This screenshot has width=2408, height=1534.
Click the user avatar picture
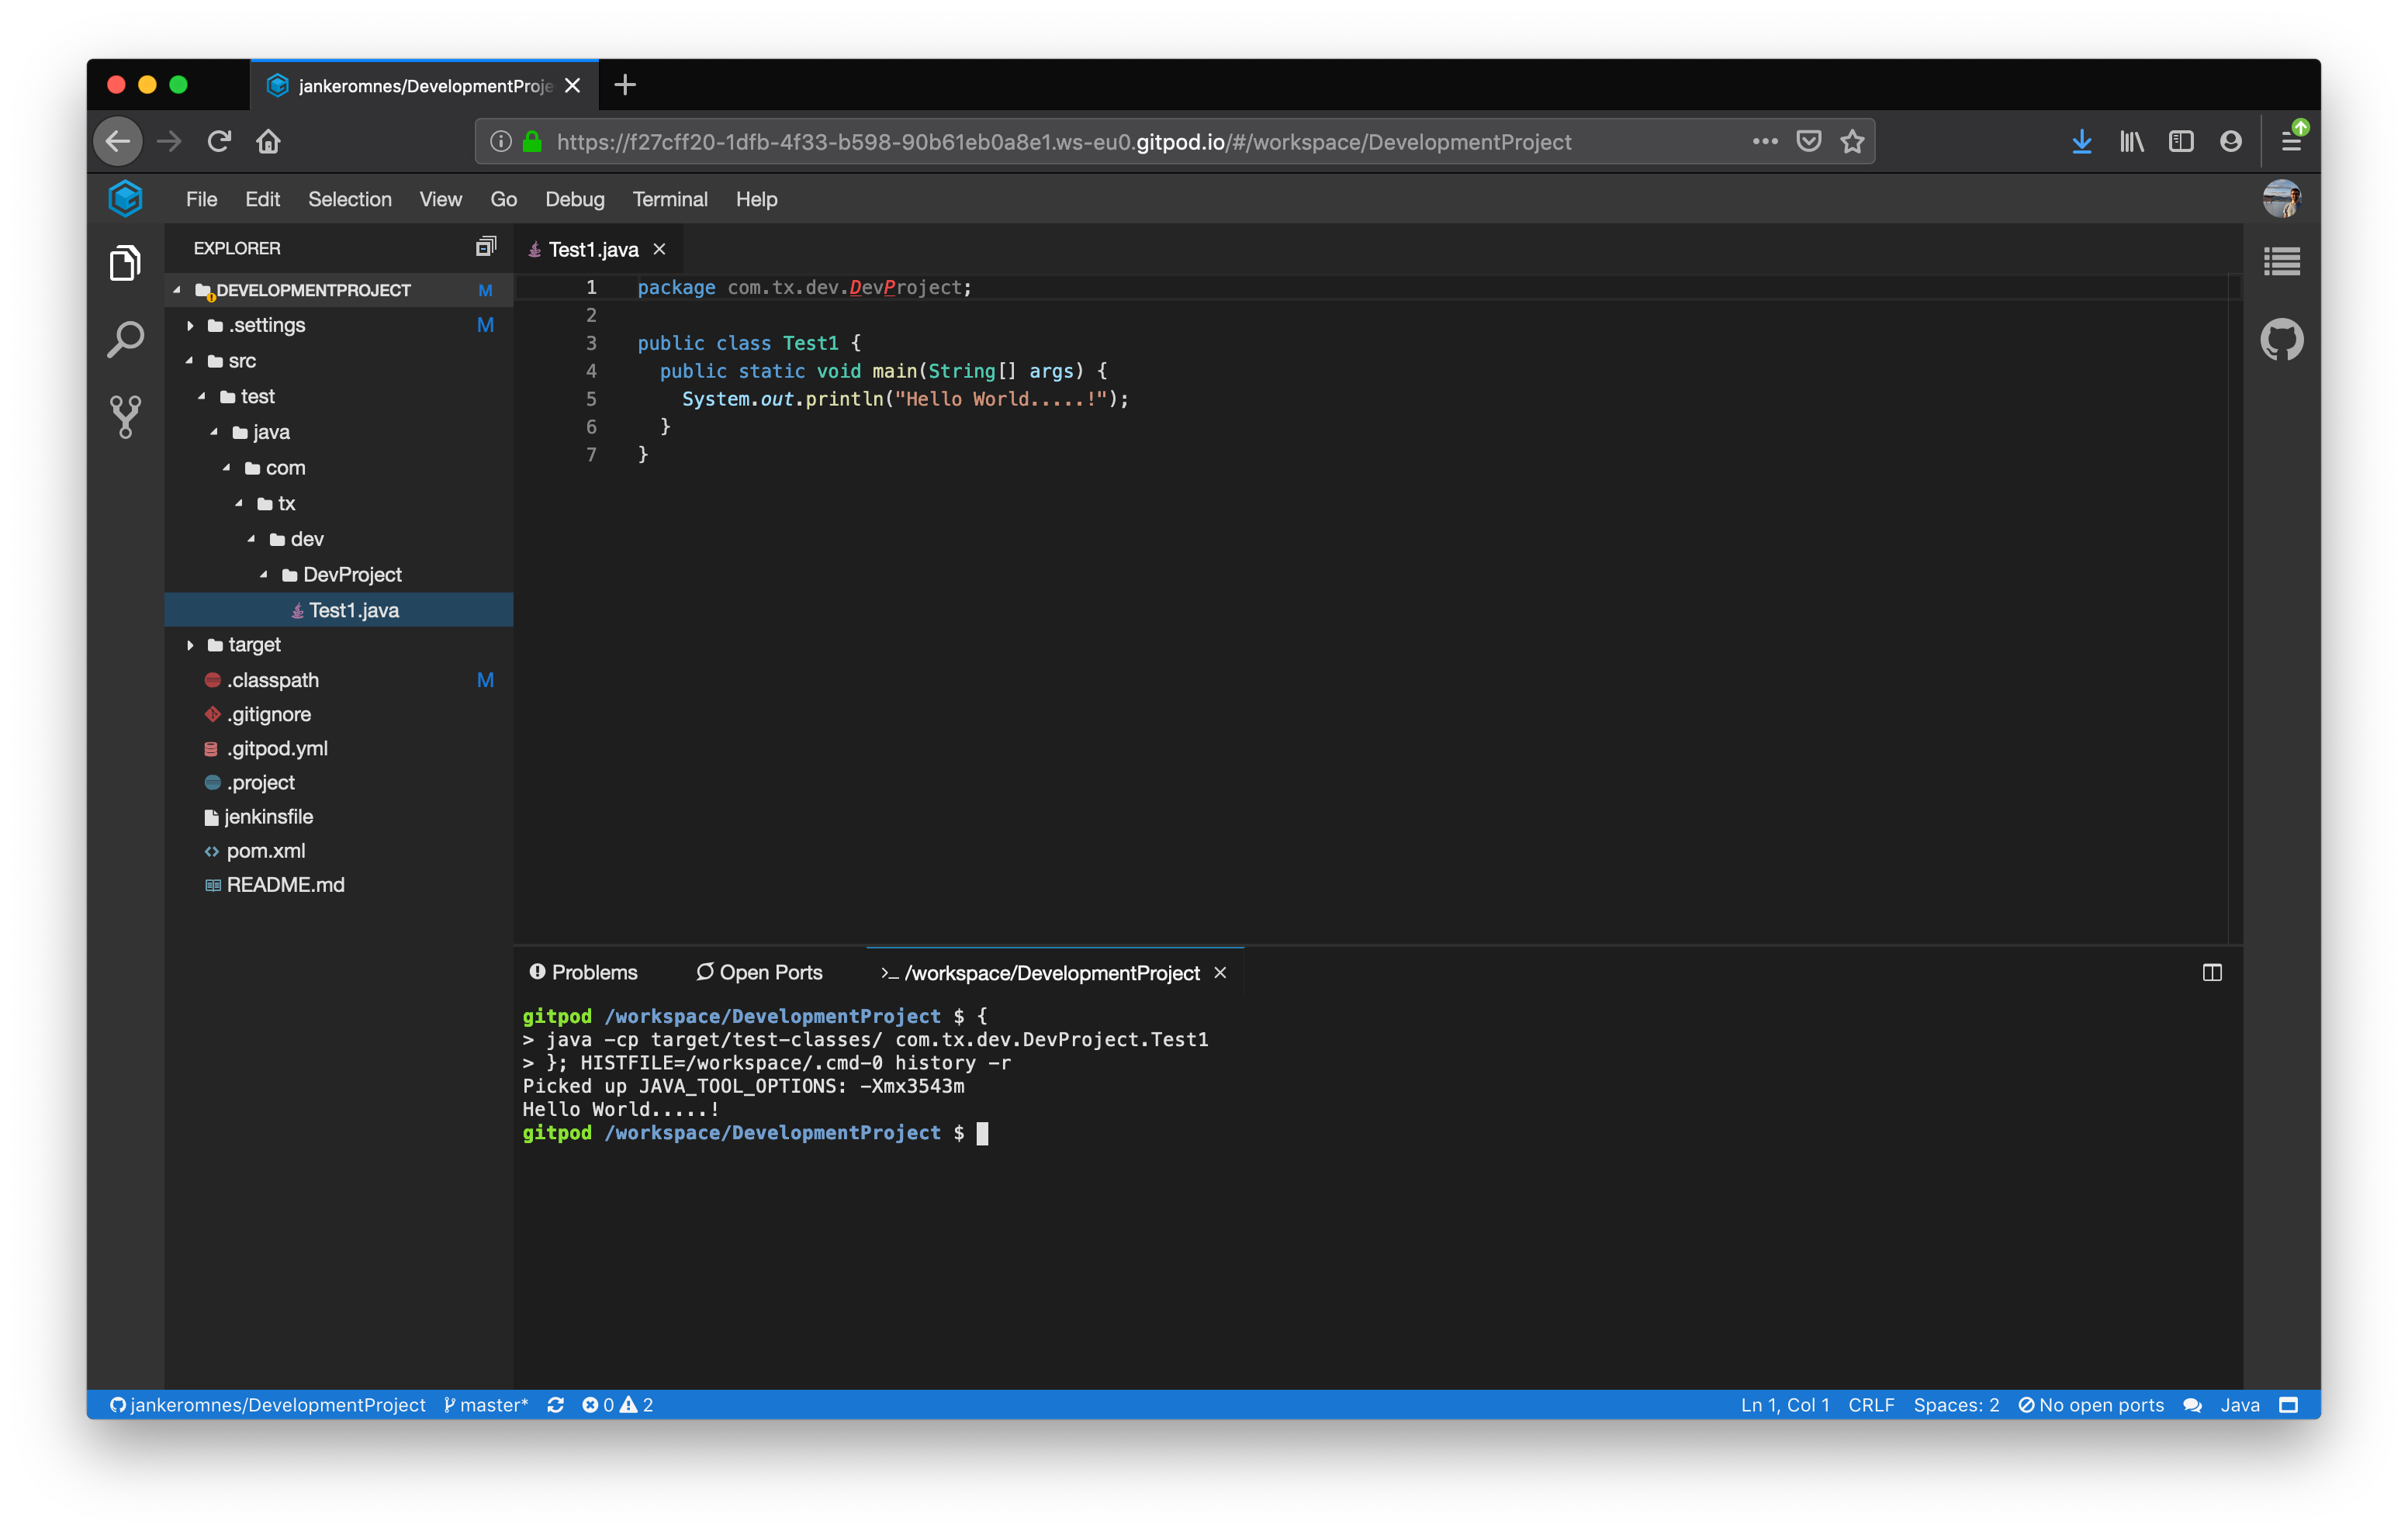(x=2281, y=198)
